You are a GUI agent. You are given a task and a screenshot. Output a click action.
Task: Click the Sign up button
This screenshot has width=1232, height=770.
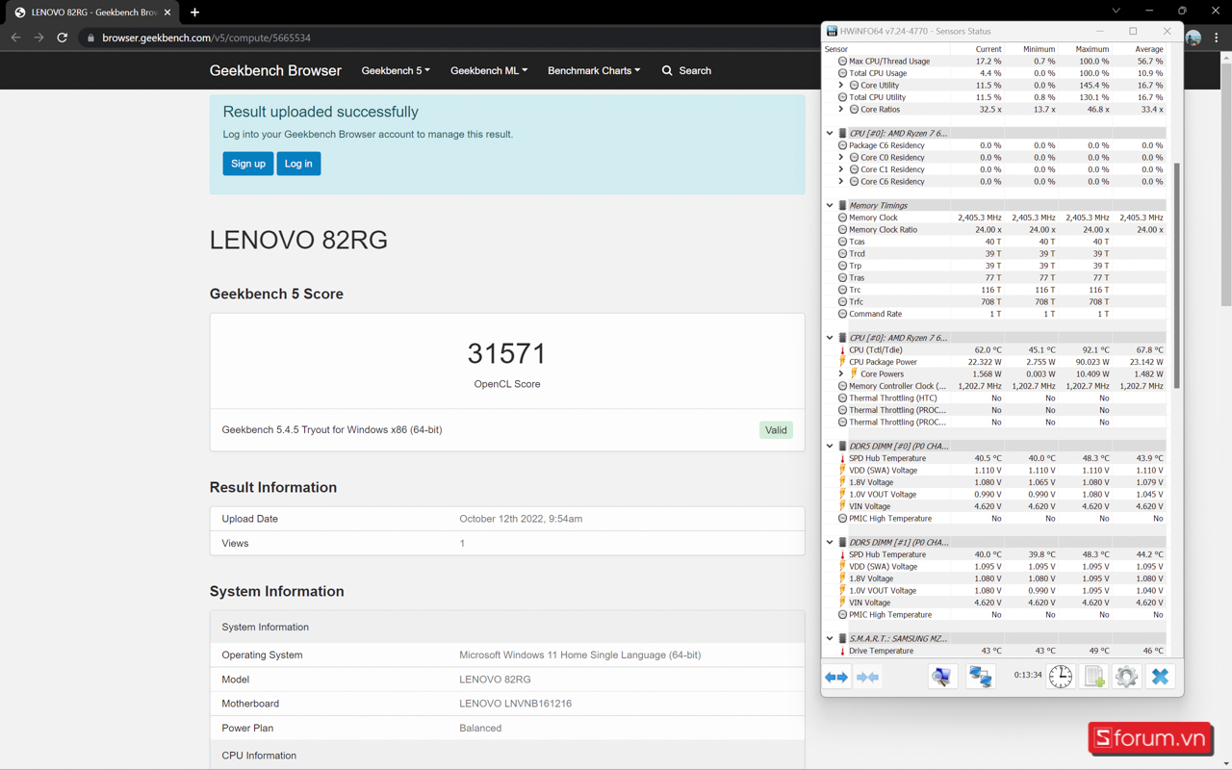248,164
